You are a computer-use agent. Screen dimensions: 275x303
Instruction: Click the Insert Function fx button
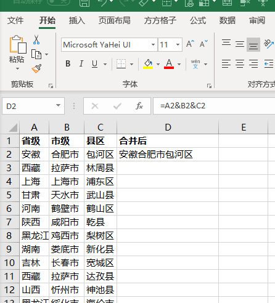coord(139,106)
